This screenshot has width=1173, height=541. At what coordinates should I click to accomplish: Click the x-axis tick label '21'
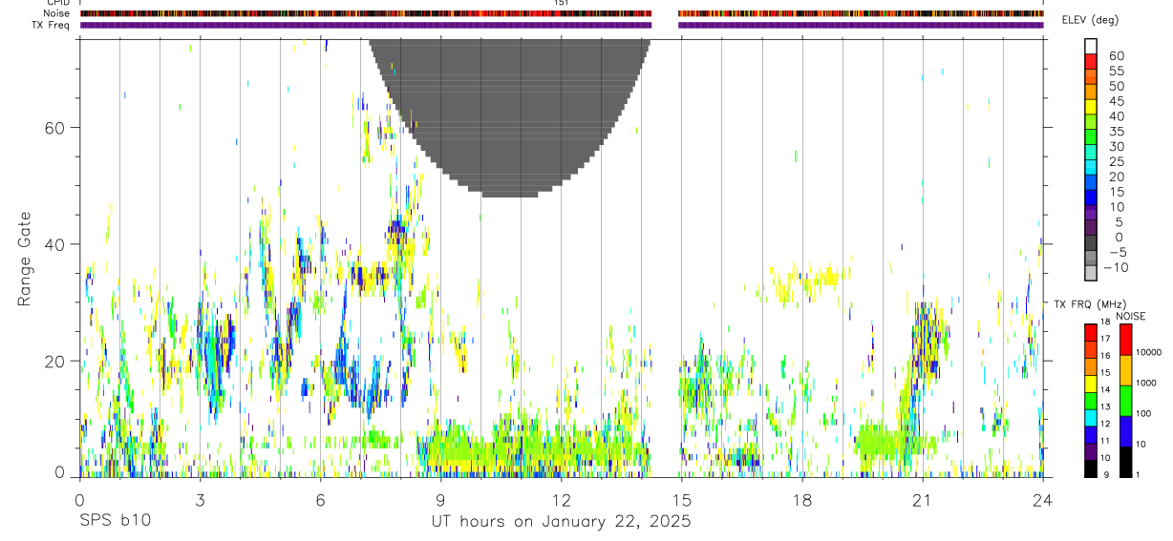(x=923, y=500)
